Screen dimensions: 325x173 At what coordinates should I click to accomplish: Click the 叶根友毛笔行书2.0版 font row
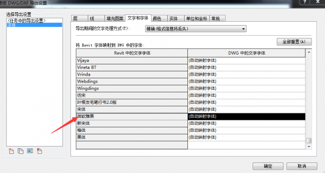(x=132, y=103)
